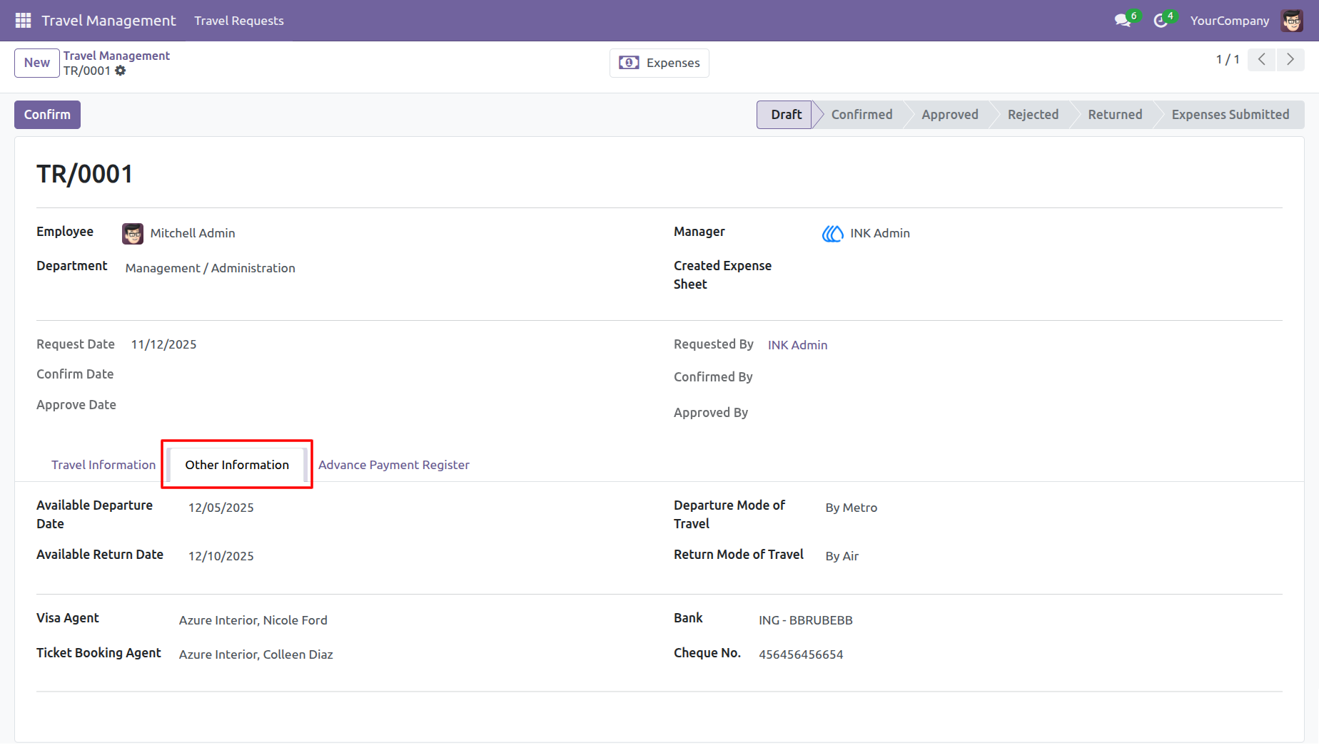Open Advance Payment Register tab
The height and width of the screenshot is (745, 1319).
[394, 465]
